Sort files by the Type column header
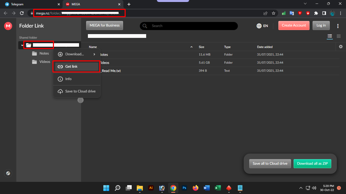The width and height of the screenshot is (346, 194). (x=227, y=47)
